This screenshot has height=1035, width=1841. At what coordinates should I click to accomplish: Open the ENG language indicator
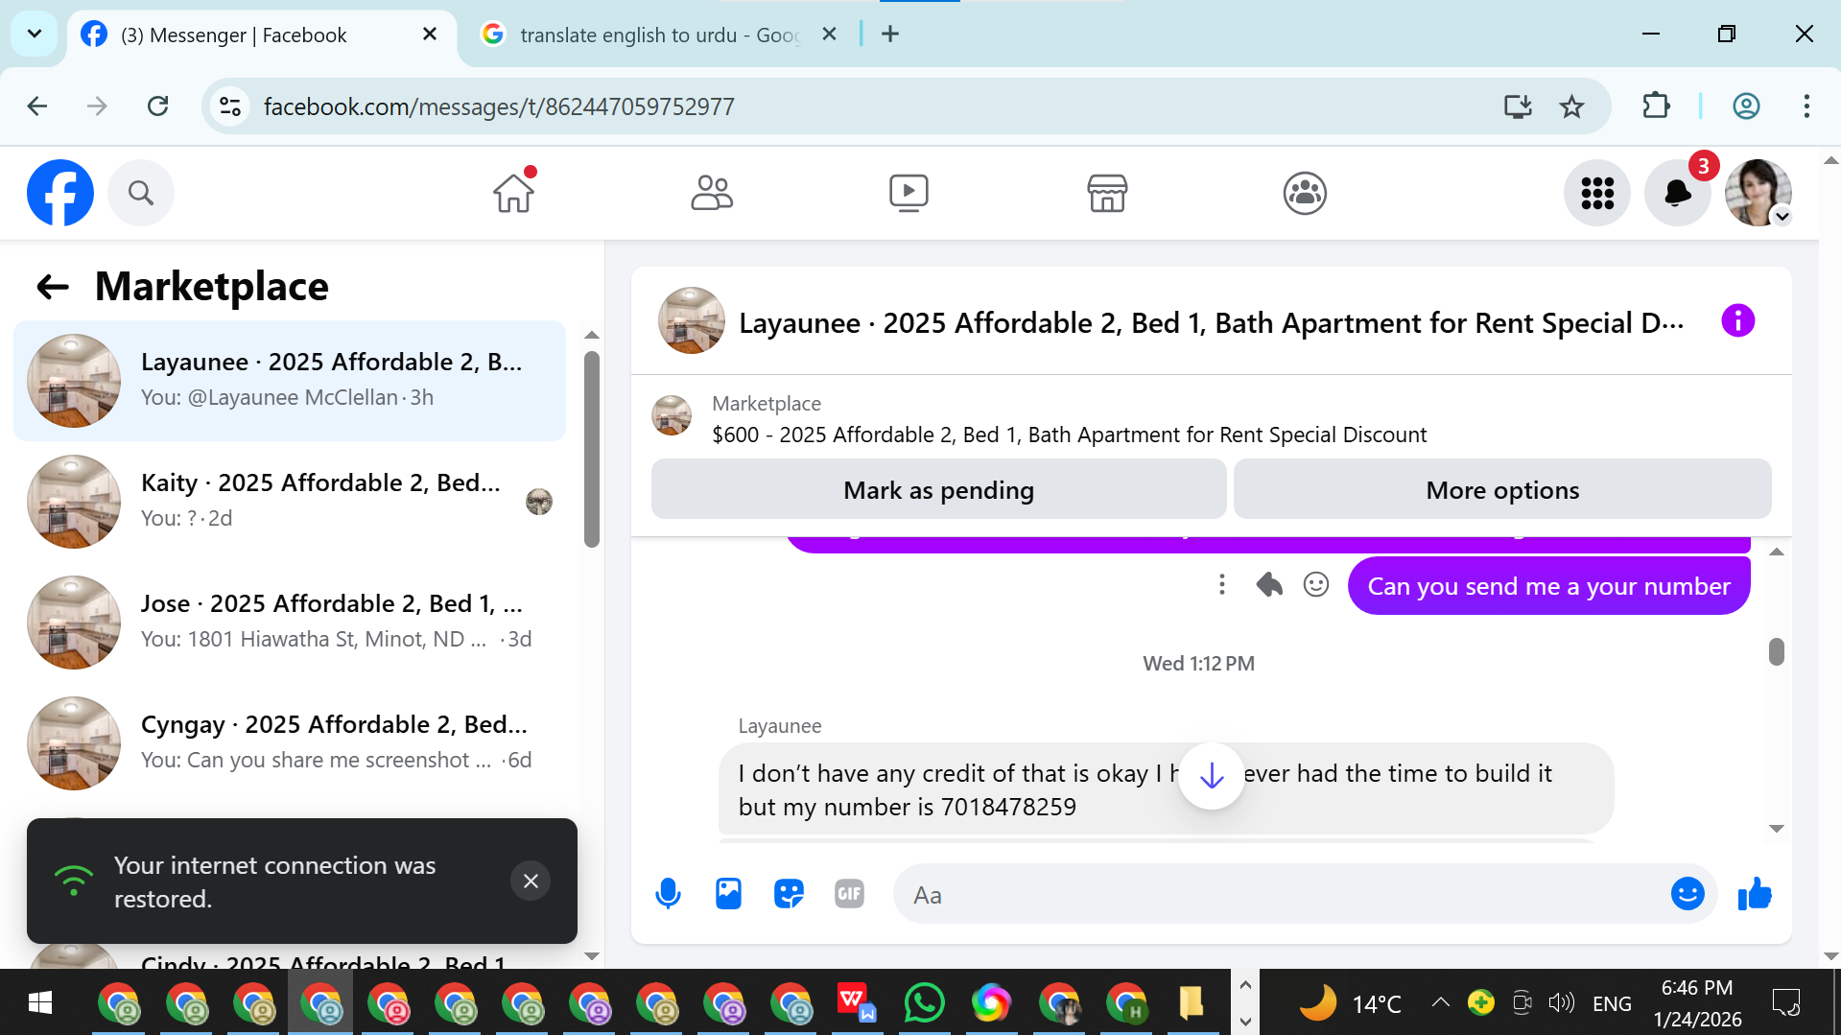pyautogui.click(x=1612, y=1003)
